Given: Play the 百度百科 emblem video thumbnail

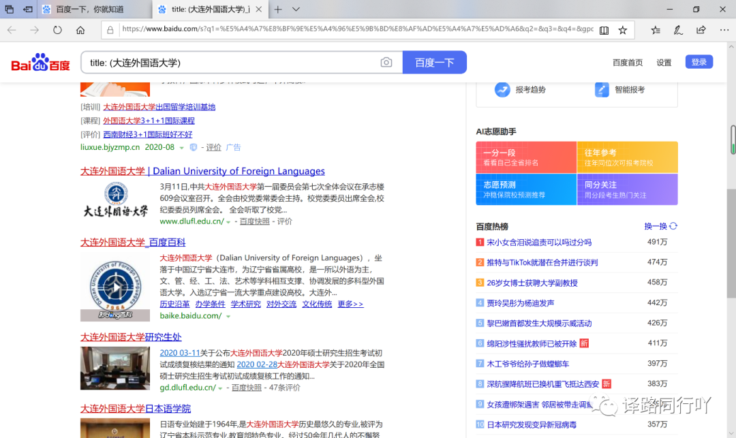Looking at the screenshot, I should (115, 287).
